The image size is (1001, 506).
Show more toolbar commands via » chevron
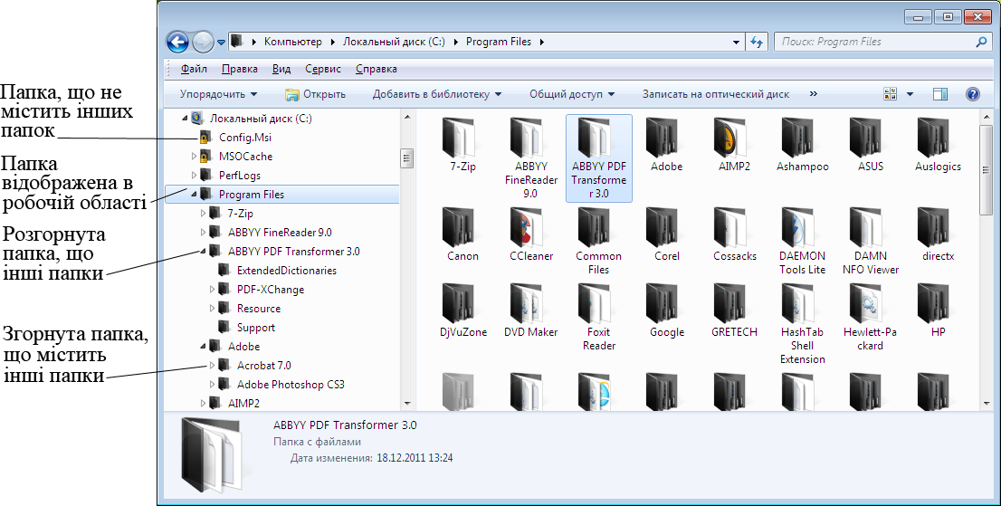click(813, 94)
